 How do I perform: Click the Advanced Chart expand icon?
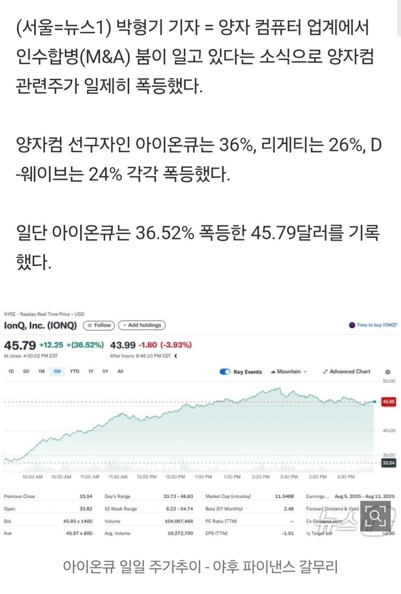(x=326, y=372)
